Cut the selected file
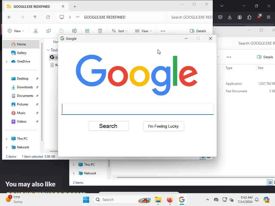 (x=36, y=31)
